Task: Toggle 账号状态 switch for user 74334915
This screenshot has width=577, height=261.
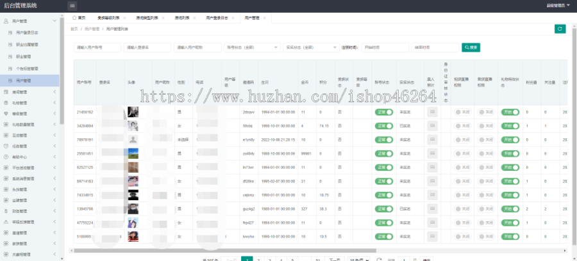Action: 384,195
